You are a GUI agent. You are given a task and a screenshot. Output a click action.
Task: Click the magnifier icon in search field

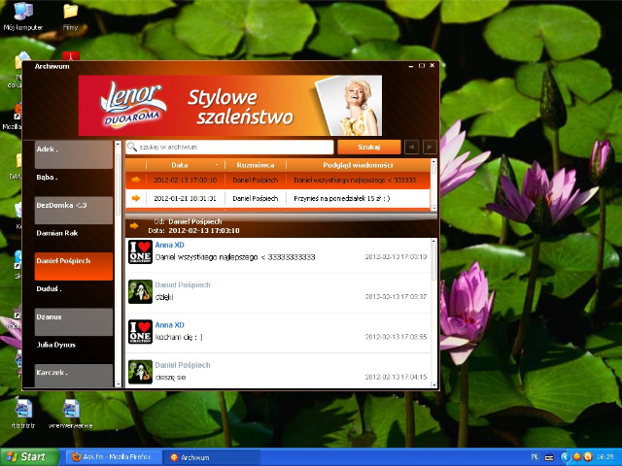[132, 147]
